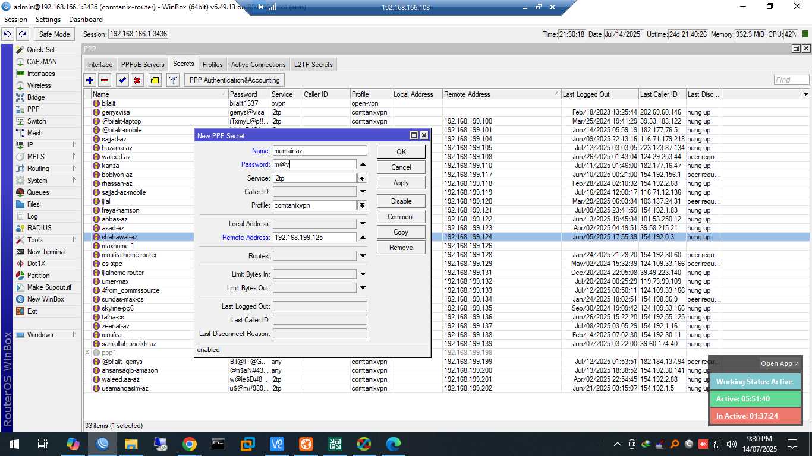812x456 pixels.
Task: Expand the Caller ID field arrow
Action: coord(363,192)
